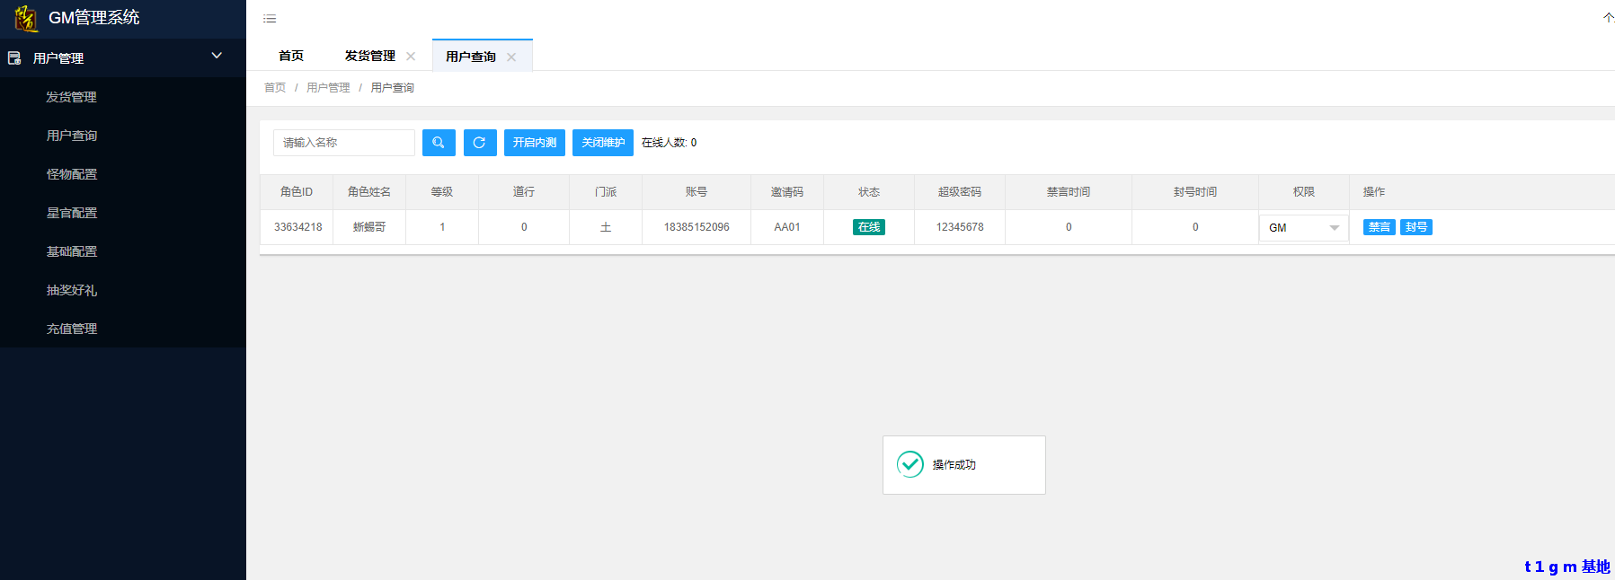The height and width of the screenshot is (580, 1615).
Task: Click the up arrow icon at top right
Action: (1608, 18)
